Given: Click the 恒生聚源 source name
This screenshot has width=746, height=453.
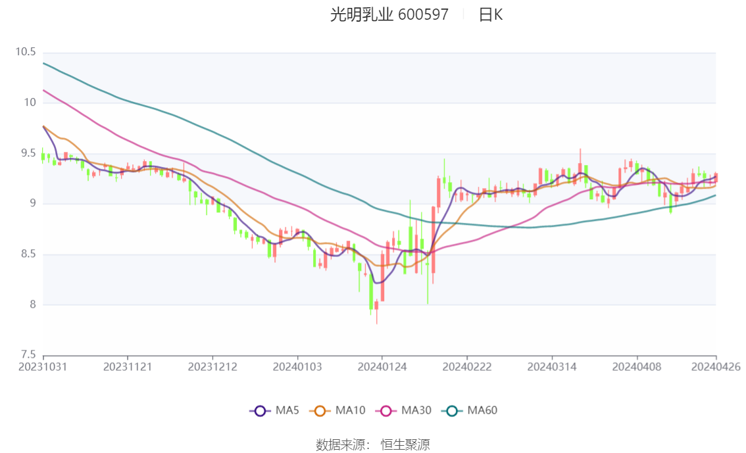Looking at the screenshot, I should [405, 445].
